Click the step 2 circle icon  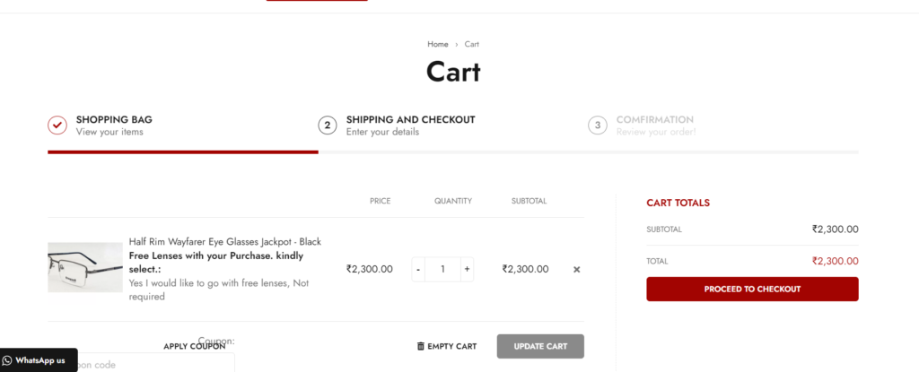pyautogui.click(x=328, y=125)
